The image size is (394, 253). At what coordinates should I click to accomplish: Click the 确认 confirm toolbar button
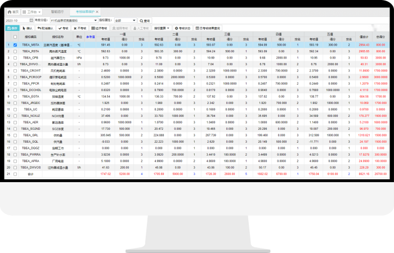(27, 28)
